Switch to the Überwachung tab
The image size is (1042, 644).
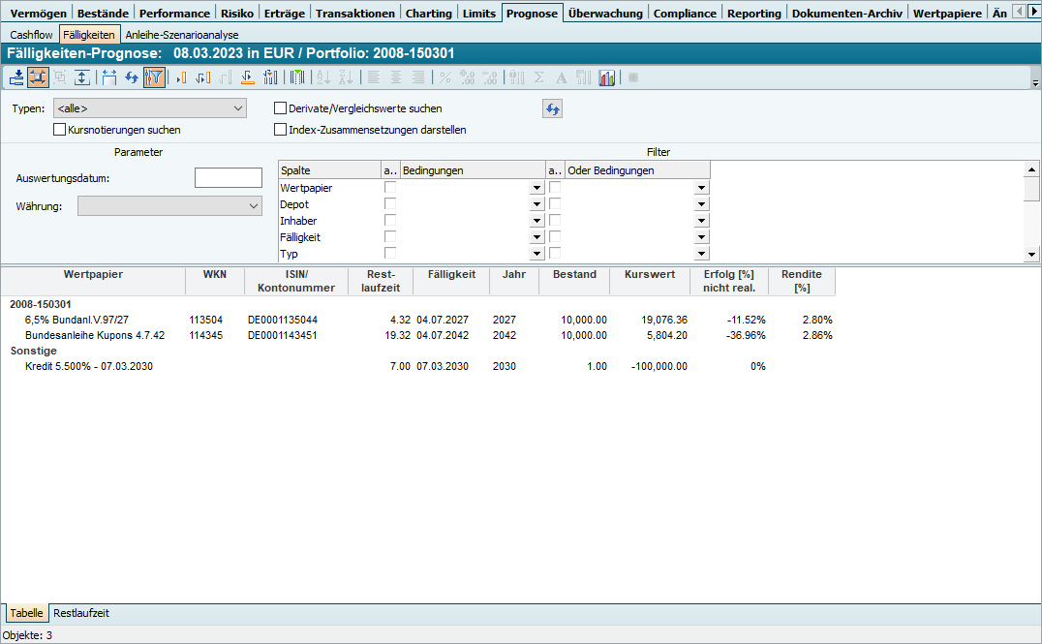[x=606, y=13]
